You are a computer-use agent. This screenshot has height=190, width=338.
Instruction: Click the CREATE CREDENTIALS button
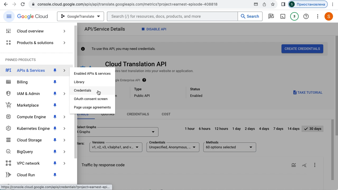(302, 49)
